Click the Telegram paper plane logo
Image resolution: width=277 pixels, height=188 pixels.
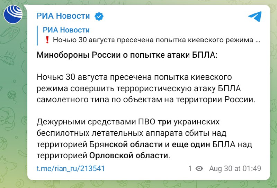(255, 16)
